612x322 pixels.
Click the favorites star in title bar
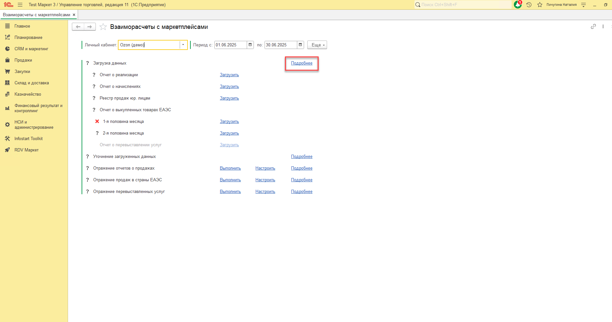click(539, 5)
